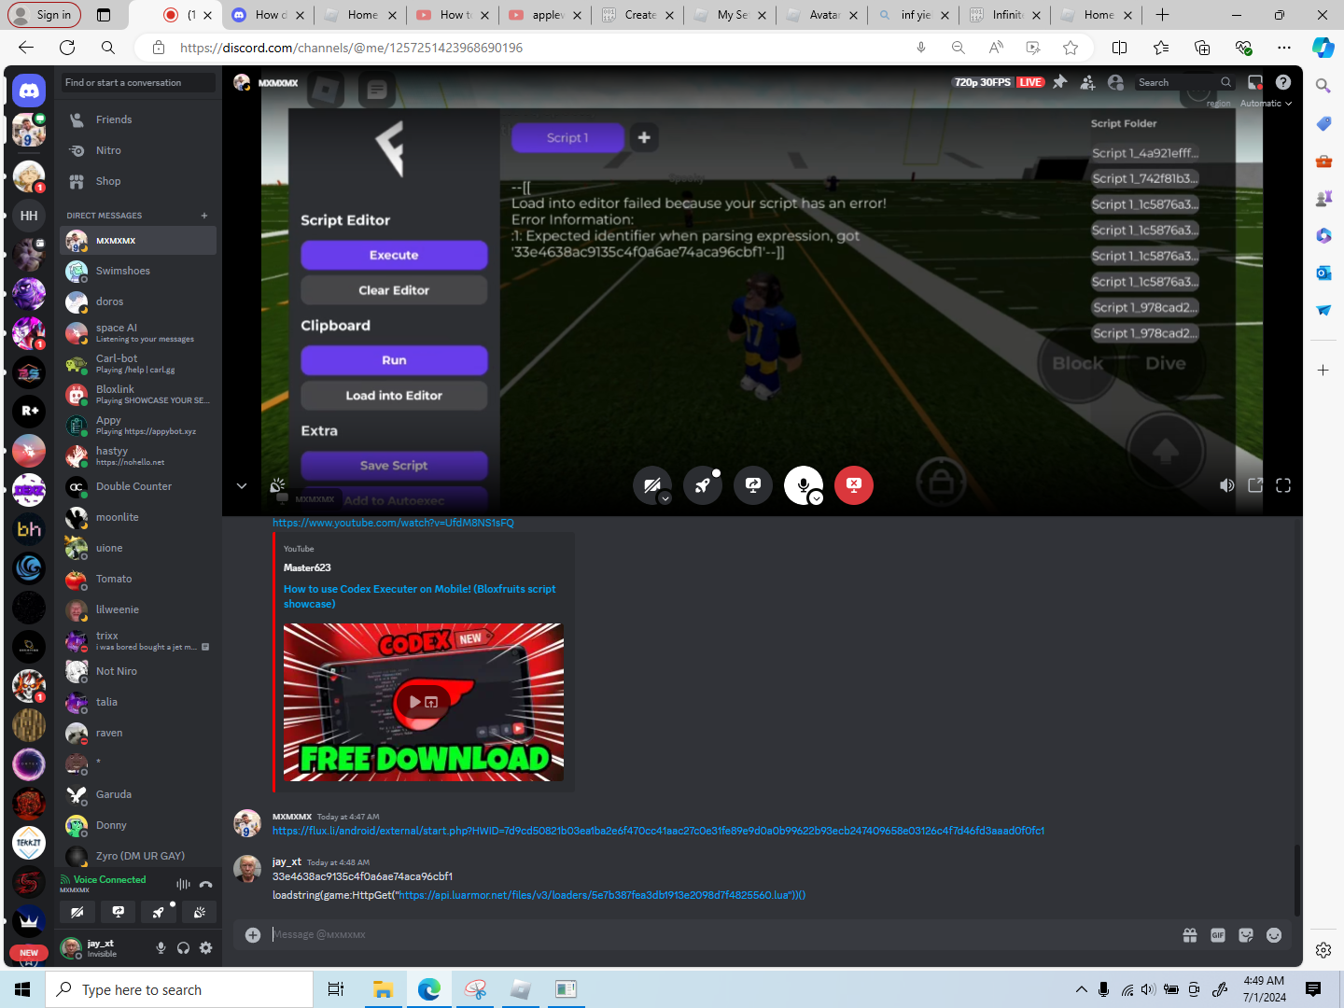The height and width of the screenshot is (1008, 1344).
Task: Show pinned messages with the pin icon
Action: [x=1060, y=82]
